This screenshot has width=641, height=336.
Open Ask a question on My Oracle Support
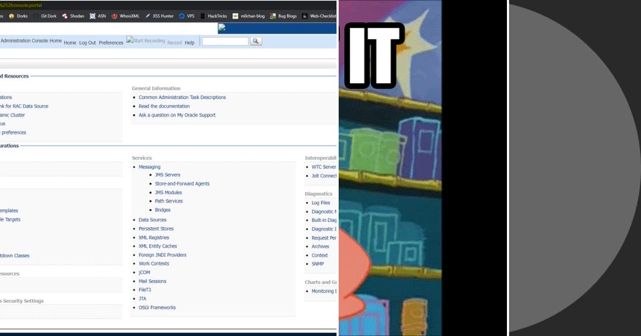click(177, 115)
